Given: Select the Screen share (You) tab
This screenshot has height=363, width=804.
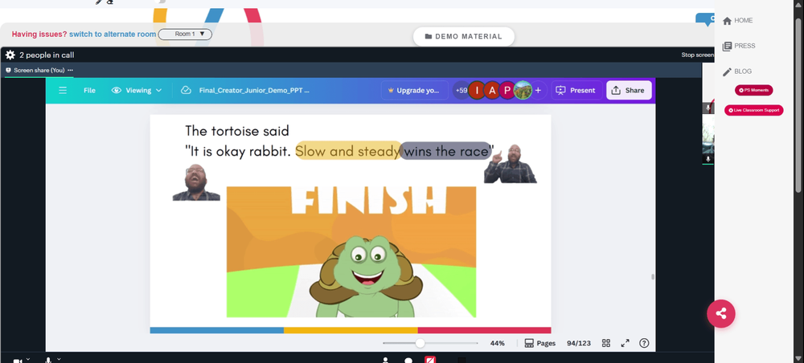Looking at the screenshot, I should (x=39, y=70).
